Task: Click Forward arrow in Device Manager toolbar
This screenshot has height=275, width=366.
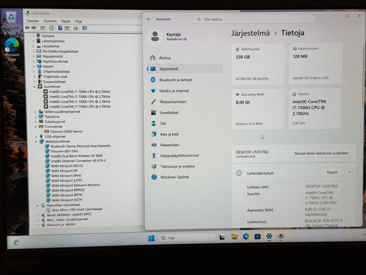Action: 34,28
